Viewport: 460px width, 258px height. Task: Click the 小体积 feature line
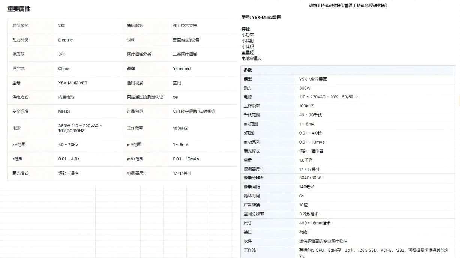tap(248, 47)
